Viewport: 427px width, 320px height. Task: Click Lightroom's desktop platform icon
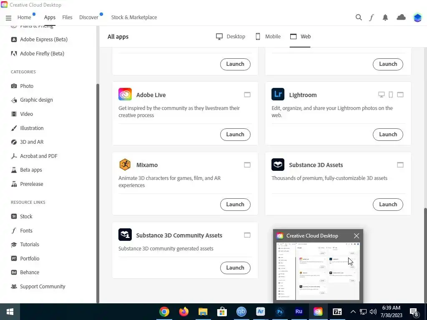381,95
